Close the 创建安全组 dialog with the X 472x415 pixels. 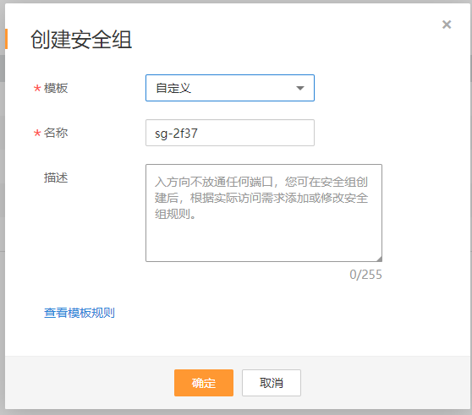pos(447,25)
